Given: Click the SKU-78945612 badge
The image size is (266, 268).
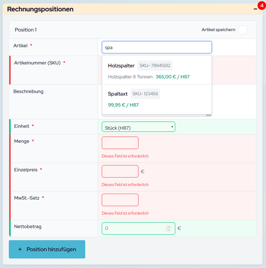Looking at the screenshot, I should tap(155, 66).
